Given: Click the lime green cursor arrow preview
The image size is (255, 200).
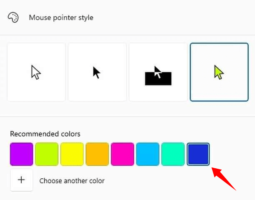Looking at the screenshot, I should pos(219,72).
